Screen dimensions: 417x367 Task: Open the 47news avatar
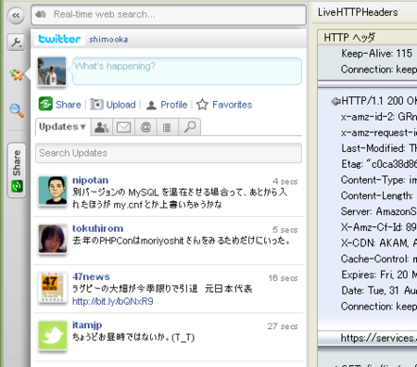53,287
